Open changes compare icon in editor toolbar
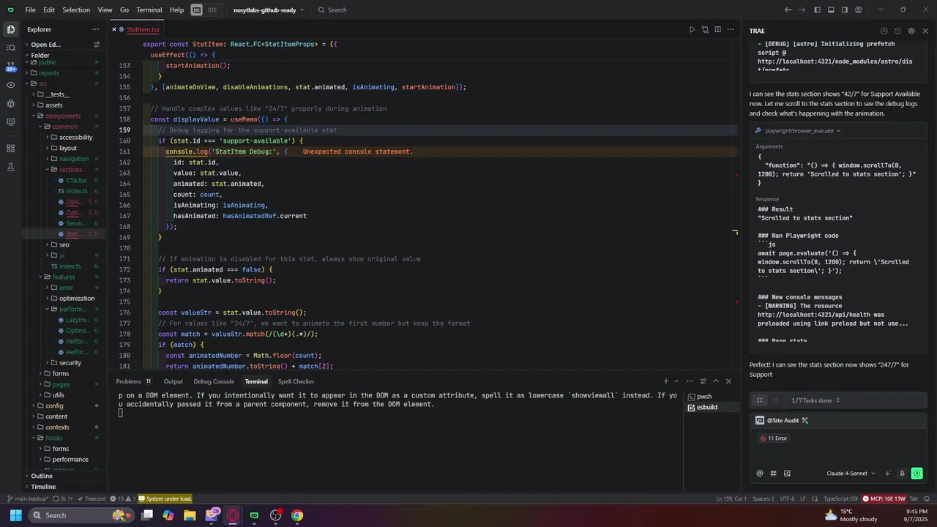This screenshot has height=527, width=937. [x=705, y=29]
